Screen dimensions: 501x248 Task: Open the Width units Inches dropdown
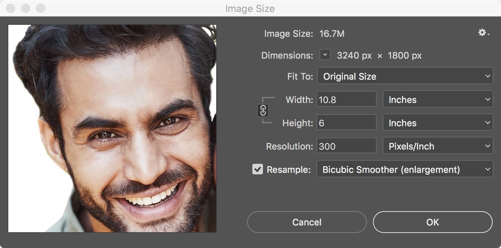[438, 100]
